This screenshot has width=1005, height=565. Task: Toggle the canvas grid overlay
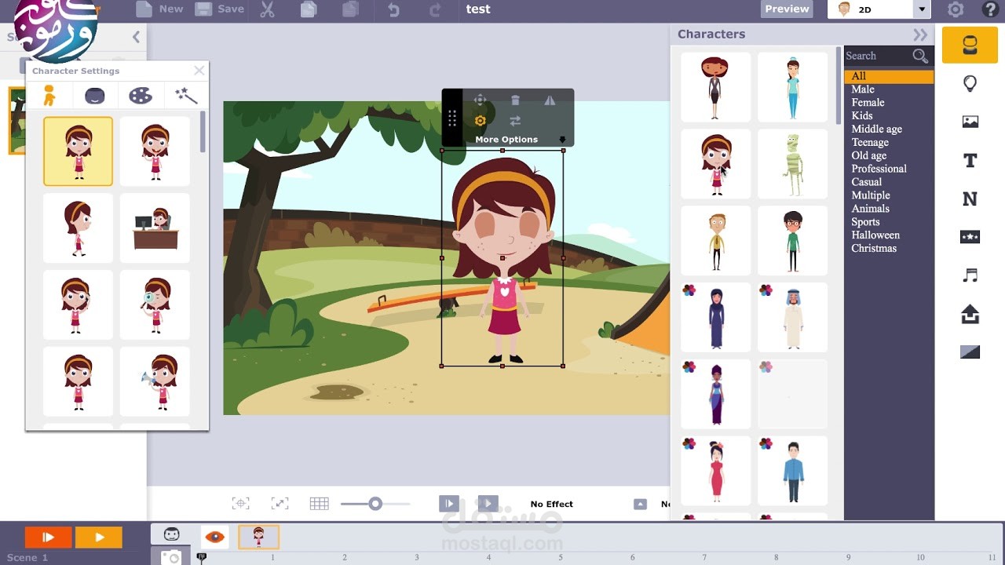coord(319,504)
